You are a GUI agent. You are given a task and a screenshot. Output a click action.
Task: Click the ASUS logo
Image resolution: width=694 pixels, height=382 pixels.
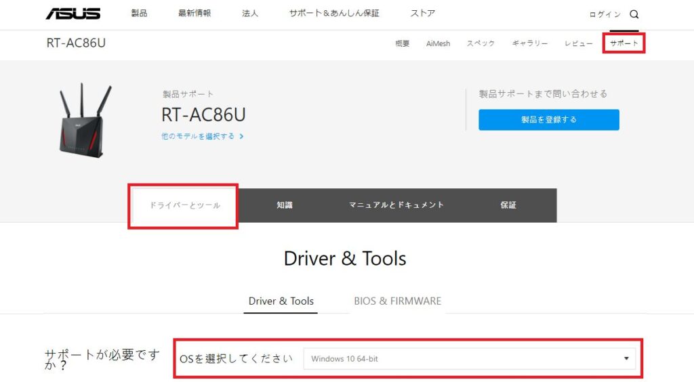pyautogui.click(x=73, y=14)
